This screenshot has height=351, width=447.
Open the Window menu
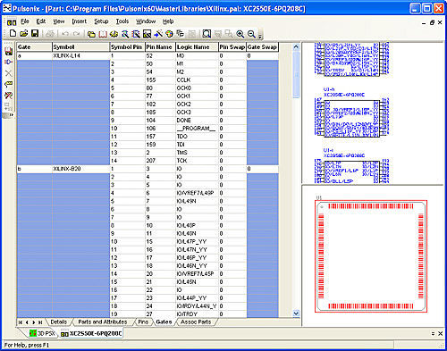click(146, 21)
